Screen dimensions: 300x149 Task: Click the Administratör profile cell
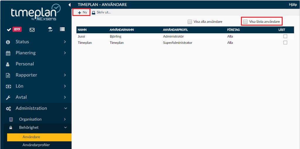click(173, 37)
